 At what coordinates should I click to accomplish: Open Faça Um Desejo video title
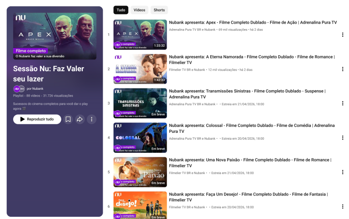coord(249,197)
